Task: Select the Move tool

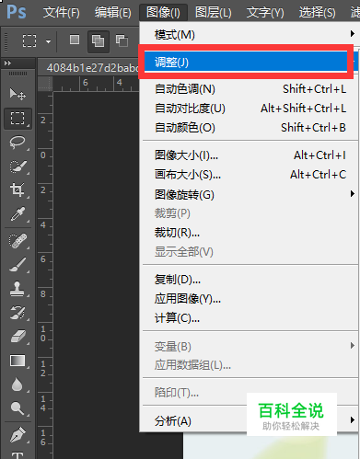Action: tap(17, 94)
